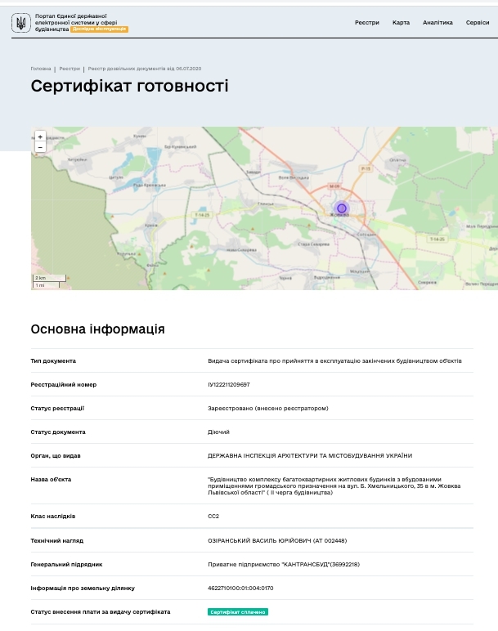The width and height of the screenshot is (498, 631).
Task: Click the T-14-25 road label west of Жовква
Action: coord(202,215)
